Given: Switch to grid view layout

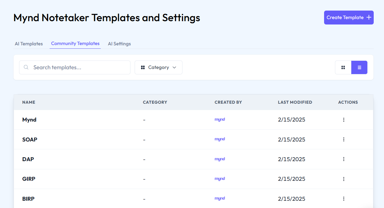Looking at the screenshot, I should pyautogui.click(x=343, y=67).
